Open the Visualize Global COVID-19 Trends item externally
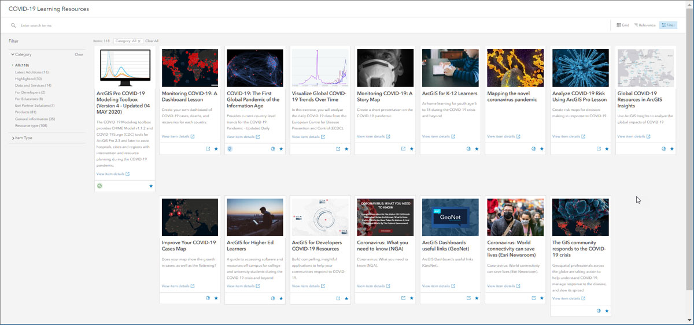 [x=338, y=148]
